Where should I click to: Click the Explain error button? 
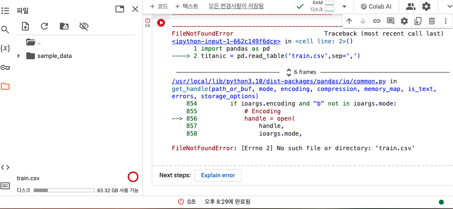pos(218,176)
